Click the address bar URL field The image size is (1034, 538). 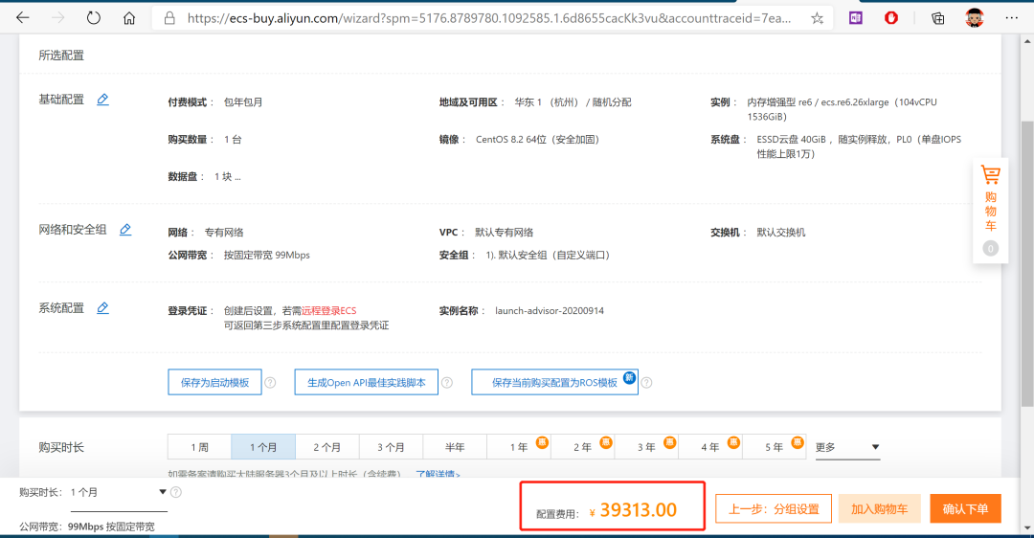click(x=488, y=18)
